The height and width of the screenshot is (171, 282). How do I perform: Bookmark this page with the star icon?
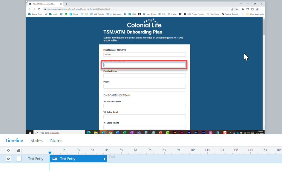(237, 9)
